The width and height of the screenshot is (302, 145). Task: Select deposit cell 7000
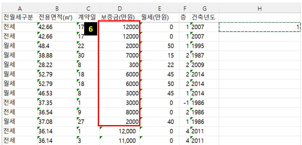[x=120, y=55]
